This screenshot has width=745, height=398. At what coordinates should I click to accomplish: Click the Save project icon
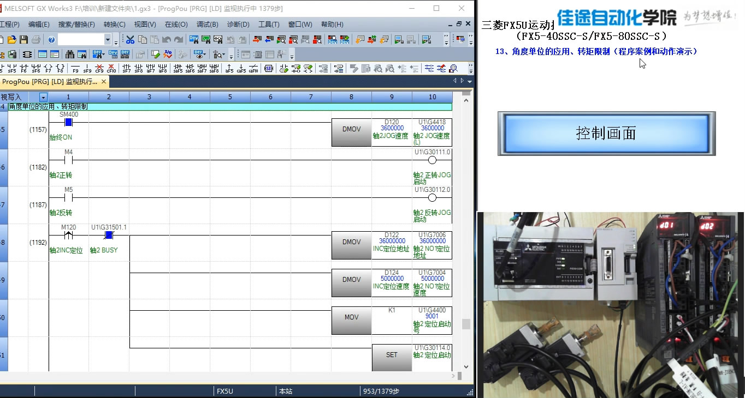(23, 40)
